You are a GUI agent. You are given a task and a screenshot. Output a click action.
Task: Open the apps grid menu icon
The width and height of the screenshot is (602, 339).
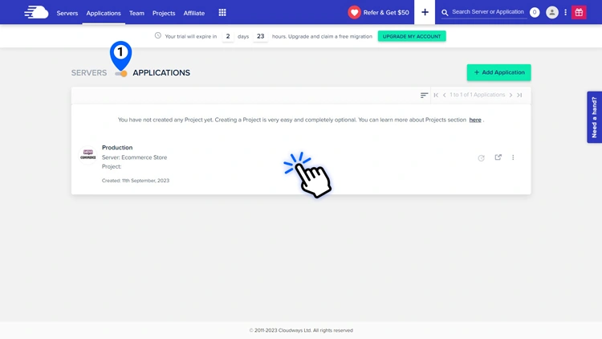click(222, 12)
